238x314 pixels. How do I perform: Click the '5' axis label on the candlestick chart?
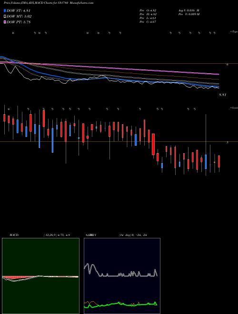[x=227, y=142]
